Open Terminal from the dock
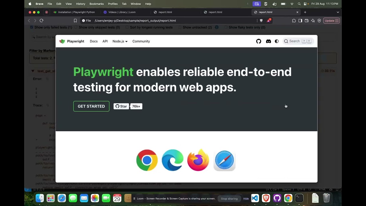Viewport: 366px width, 206px height. click(299, 198)
